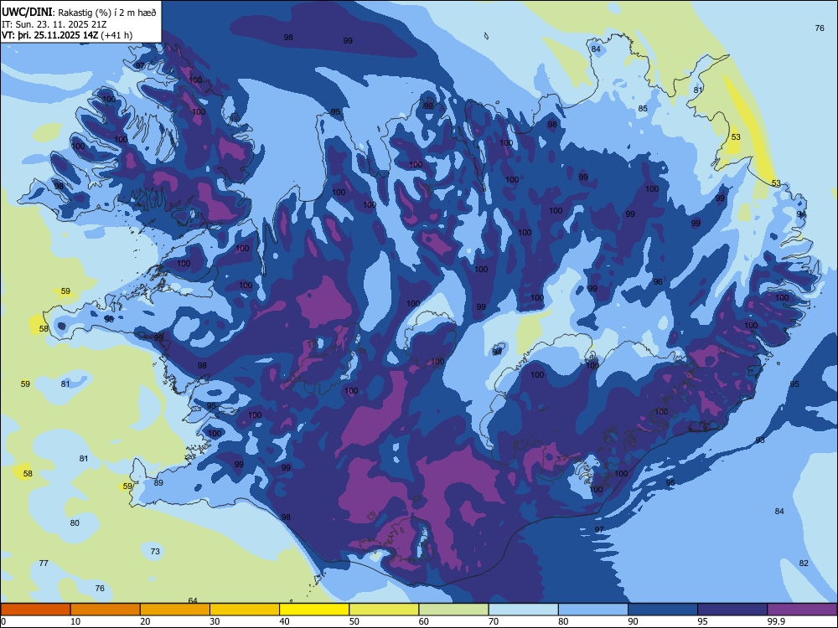Click the '73' humidity value on the map
Image resolution: width=838 pixels, height=628 pixels.
tap(155, 551)
